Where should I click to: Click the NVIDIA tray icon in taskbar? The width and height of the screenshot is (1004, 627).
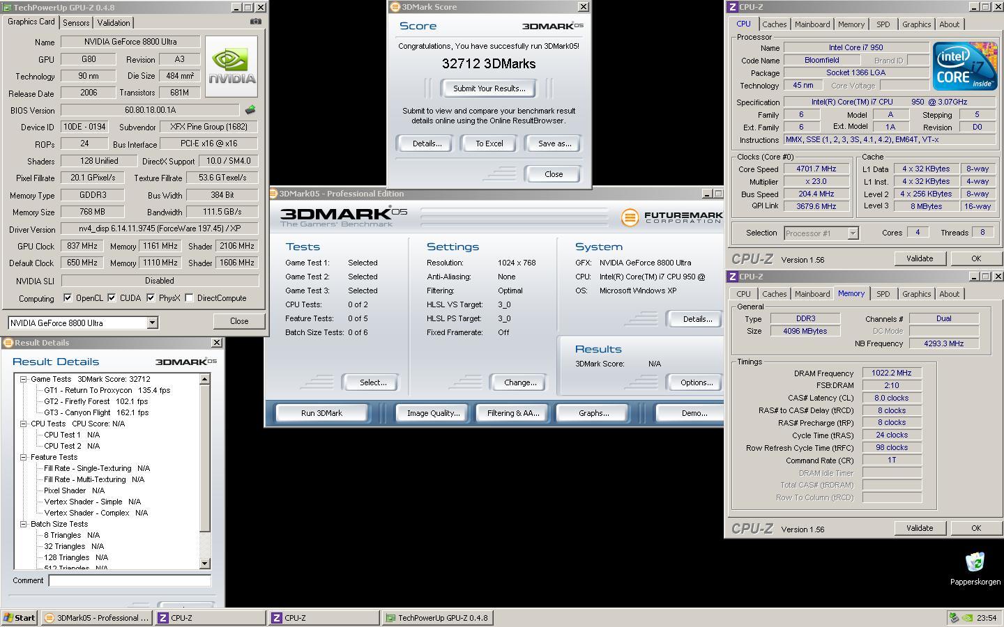(967, 618)
